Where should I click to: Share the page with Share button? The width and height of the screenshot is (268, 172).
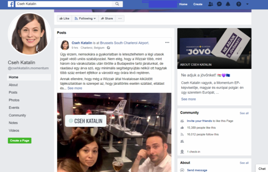(107, 18)
